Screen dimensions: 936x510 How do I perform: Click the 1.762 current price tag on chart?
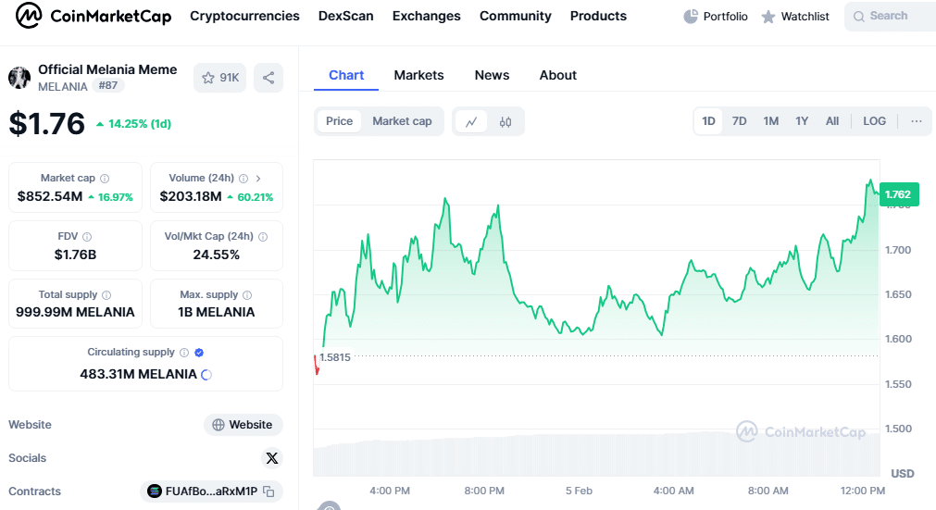899,194
